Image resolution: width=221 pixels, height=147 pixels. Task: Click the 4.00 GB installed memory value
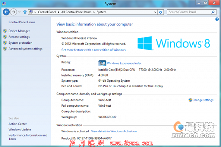pyautogui.click(x=103, y=75)
